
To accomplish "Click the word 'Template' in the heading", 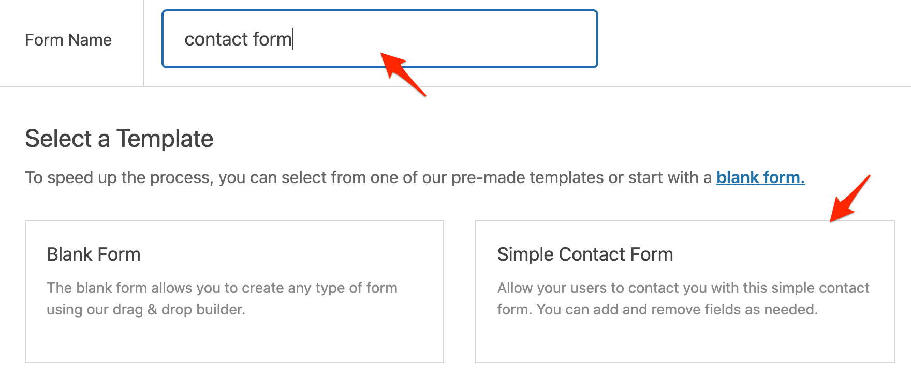I will coord(165,139).
